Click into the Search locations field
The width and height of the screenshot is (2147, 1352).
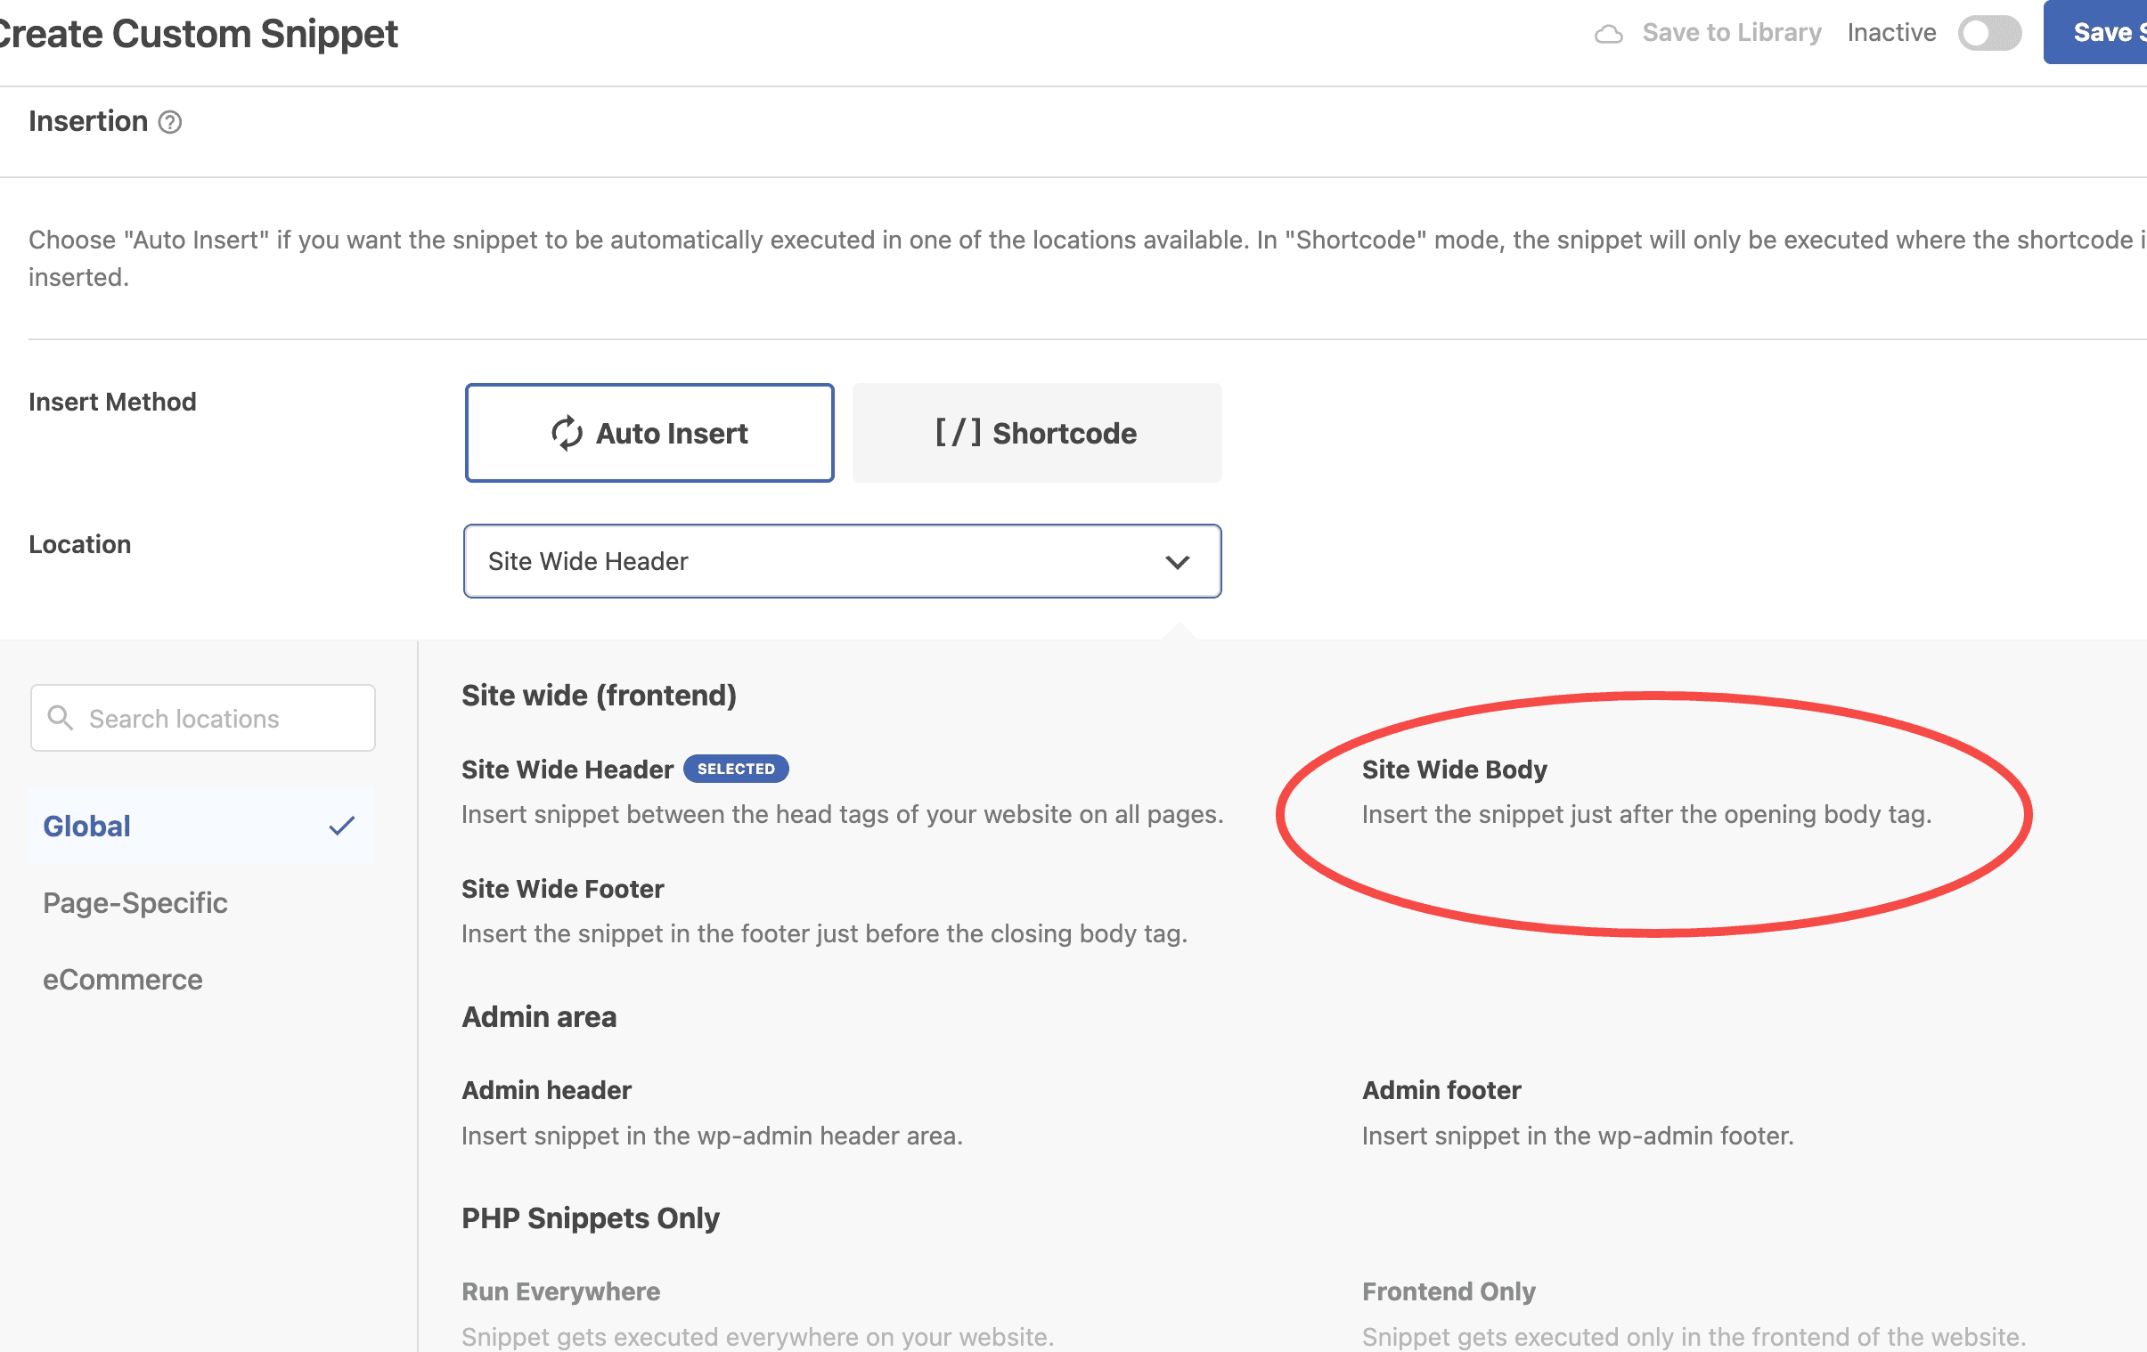[202, 718]
